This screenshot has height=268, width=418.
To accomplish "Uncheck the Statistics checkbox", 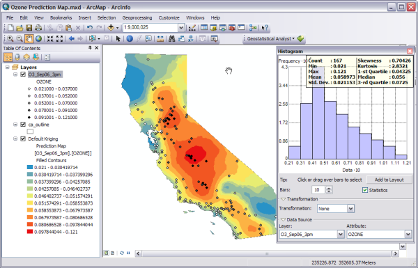I will click(x=365, y=190).
